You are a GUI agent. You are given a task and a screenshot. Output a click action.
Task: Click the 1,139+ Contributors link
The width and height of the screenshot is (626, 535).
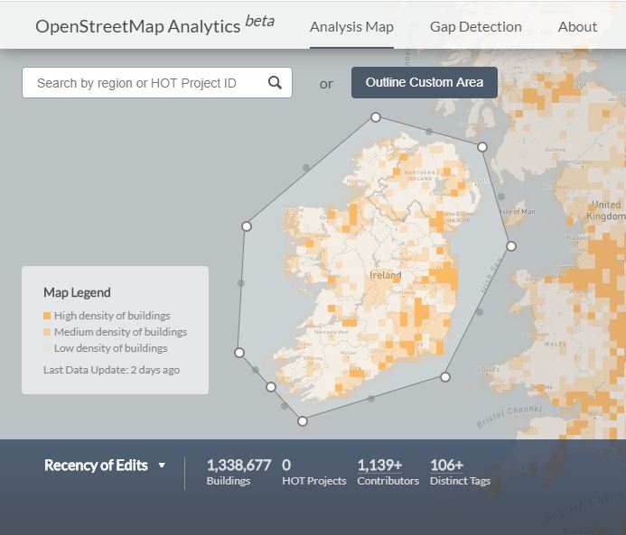pyautogui.click(x=379, y=466)
